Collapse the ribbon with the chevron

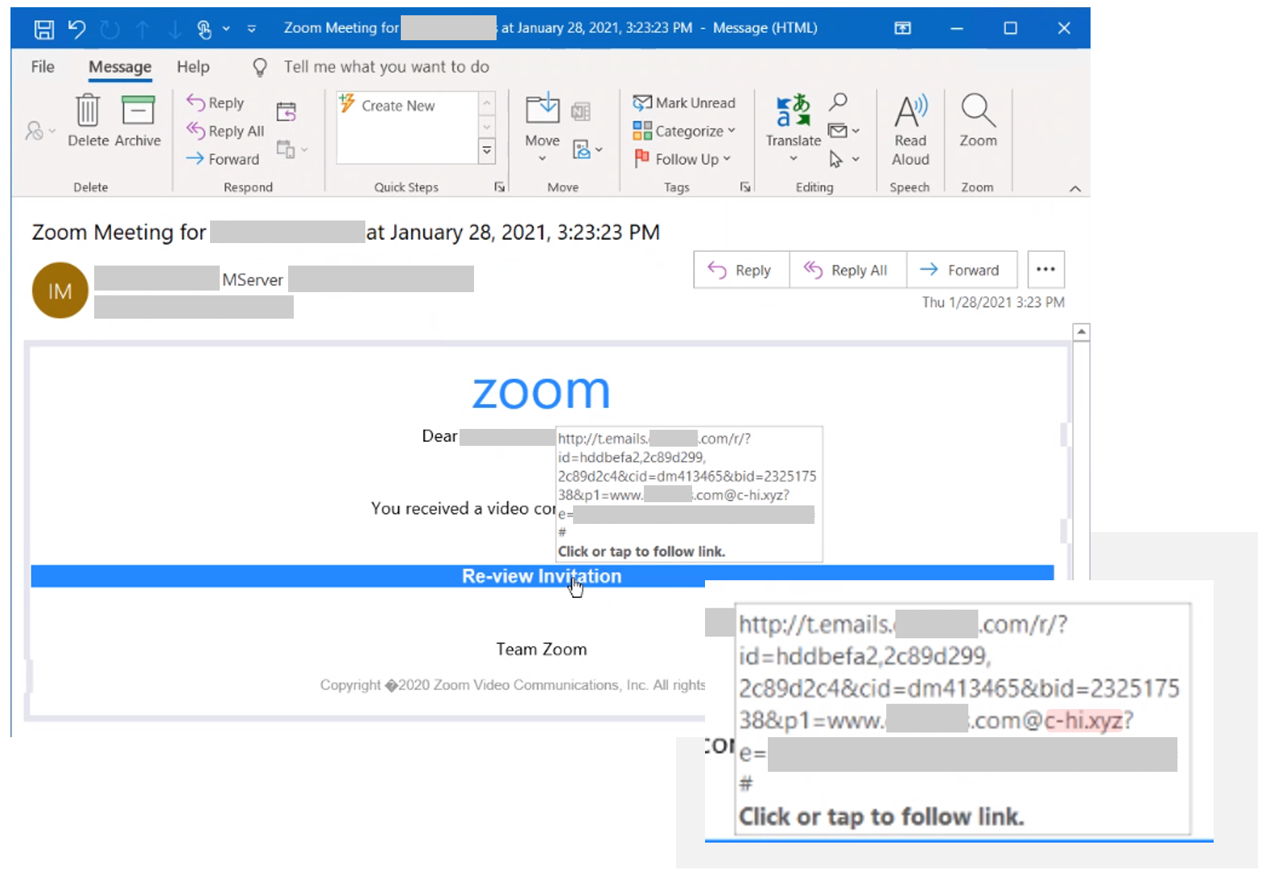click(1074, 188)
